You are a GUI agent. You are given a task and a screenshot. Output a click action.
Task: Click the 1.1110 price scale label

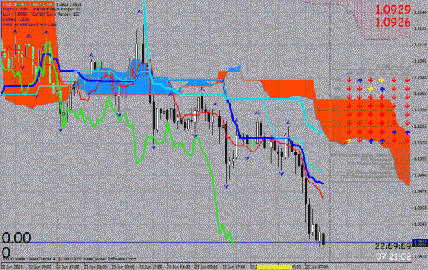[x=420, y=44]
